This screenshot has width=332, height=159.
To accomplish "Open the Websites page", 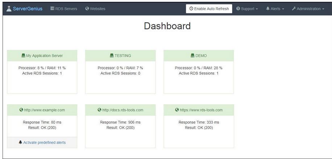I will click(x=95, y=9).
